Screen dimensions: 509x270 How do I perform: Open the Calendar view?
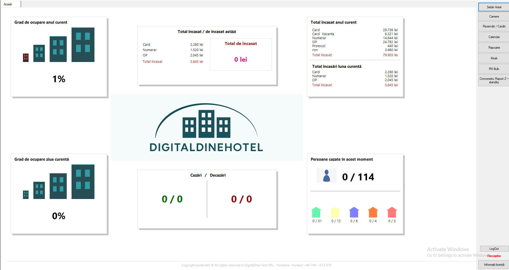(x=494, y=37)
